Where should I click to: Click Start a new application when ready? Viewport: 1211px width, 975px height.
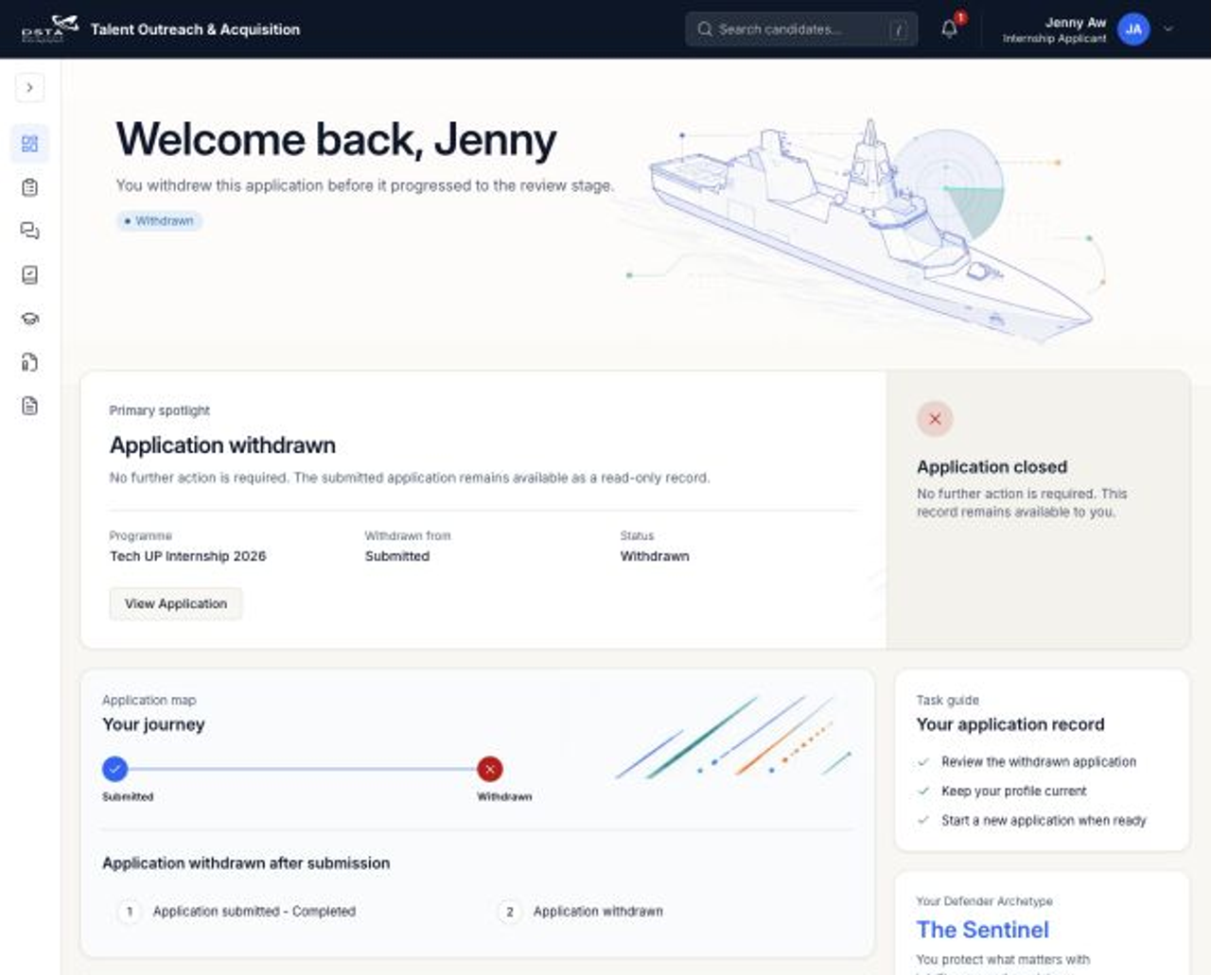click(x=1044, y=821)
